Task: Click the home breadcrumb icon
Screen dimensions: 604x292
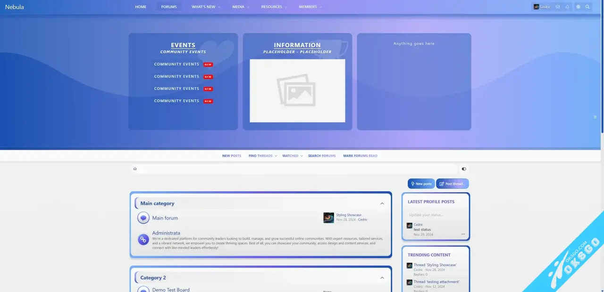Action: pyautogui.click(x=135, y=169)
